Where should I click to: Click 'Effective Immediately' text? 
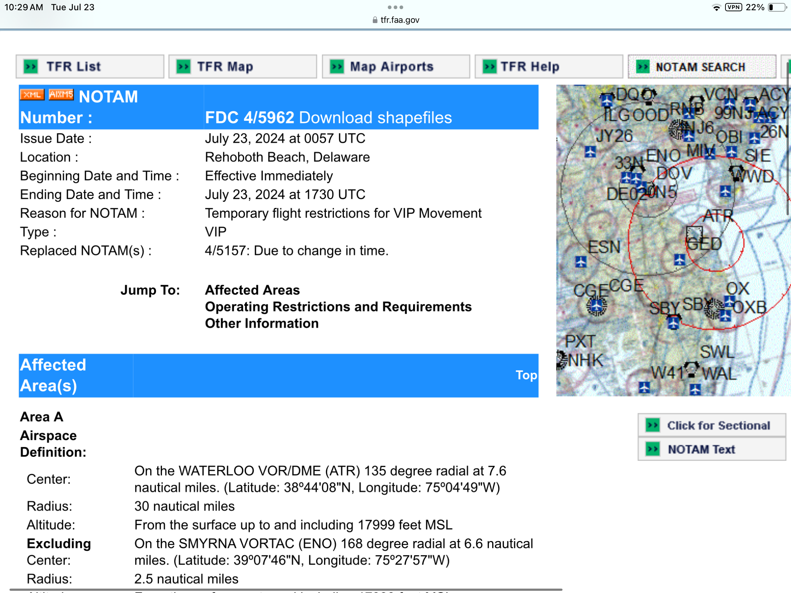(x=269, y=176)
